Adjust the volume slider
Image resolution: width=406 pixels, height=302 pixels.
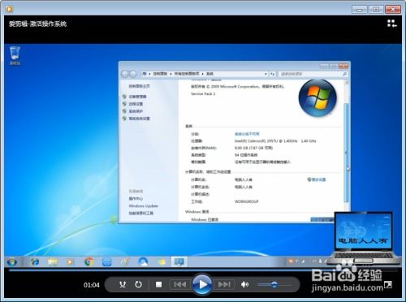point(274,284)
